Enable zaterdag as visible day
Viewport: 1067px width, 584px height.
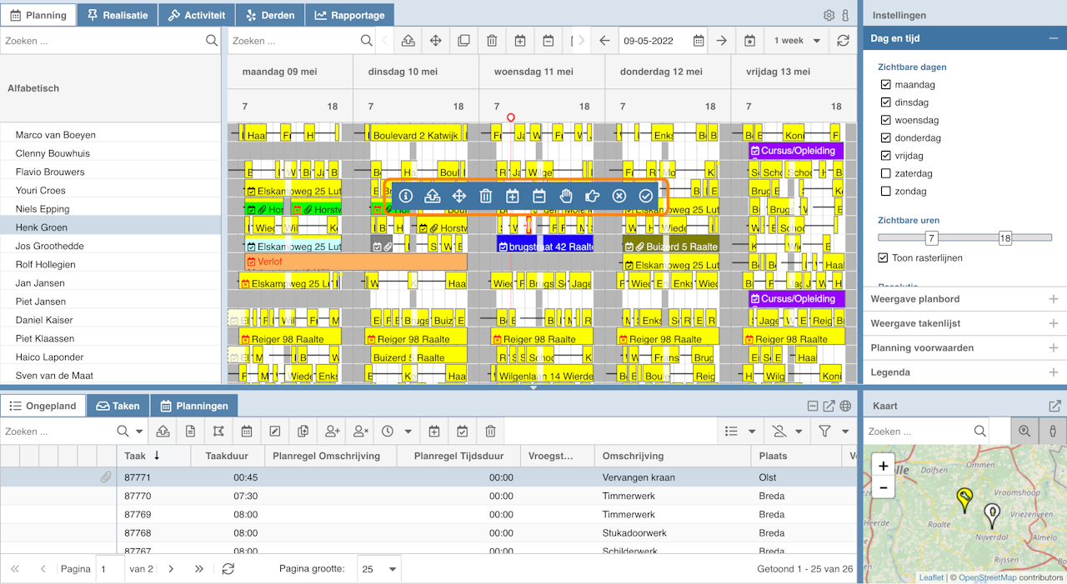[x=886, y=173]
